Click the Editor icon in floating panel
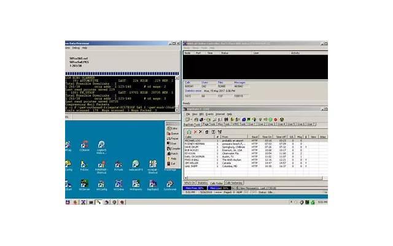 [x=173, y=127]
